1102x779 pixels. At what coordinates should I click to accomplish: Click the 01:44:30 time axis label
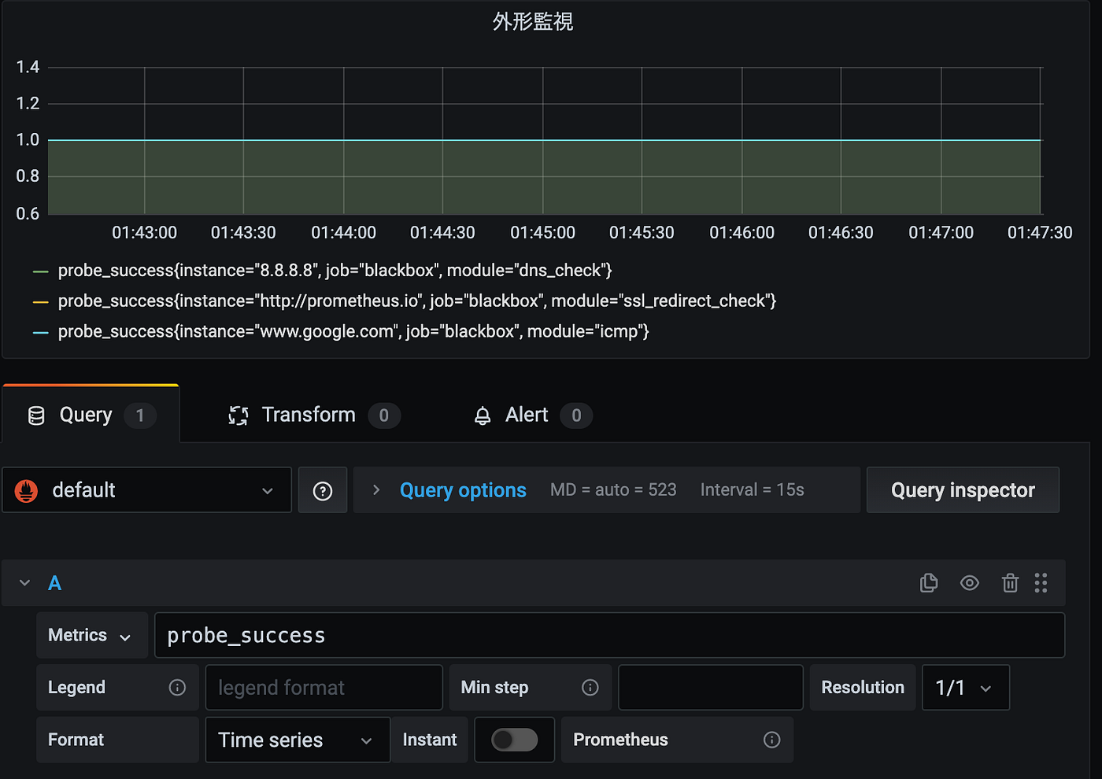pos(442,233)
